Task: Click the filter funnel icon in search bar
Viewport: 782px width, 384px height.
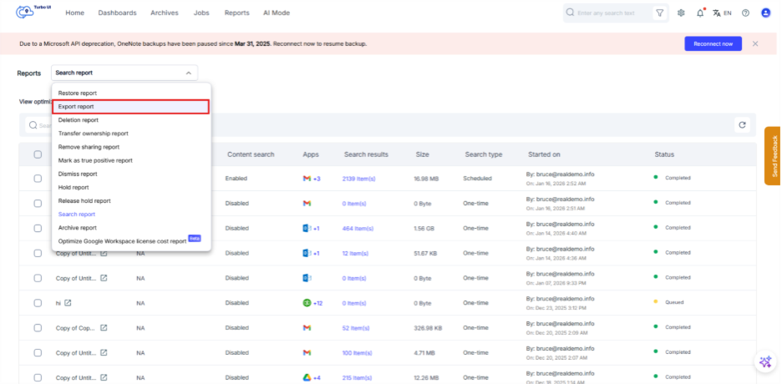Action: click(660, 13)
